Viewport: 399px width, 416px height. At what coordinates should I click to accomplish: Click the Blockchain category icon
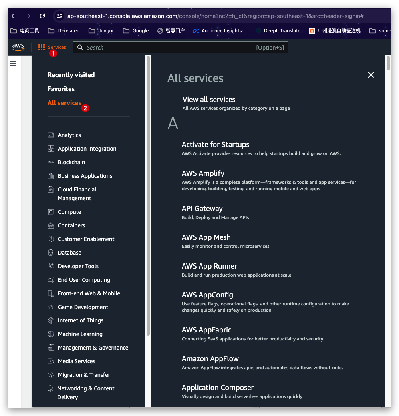51,162
